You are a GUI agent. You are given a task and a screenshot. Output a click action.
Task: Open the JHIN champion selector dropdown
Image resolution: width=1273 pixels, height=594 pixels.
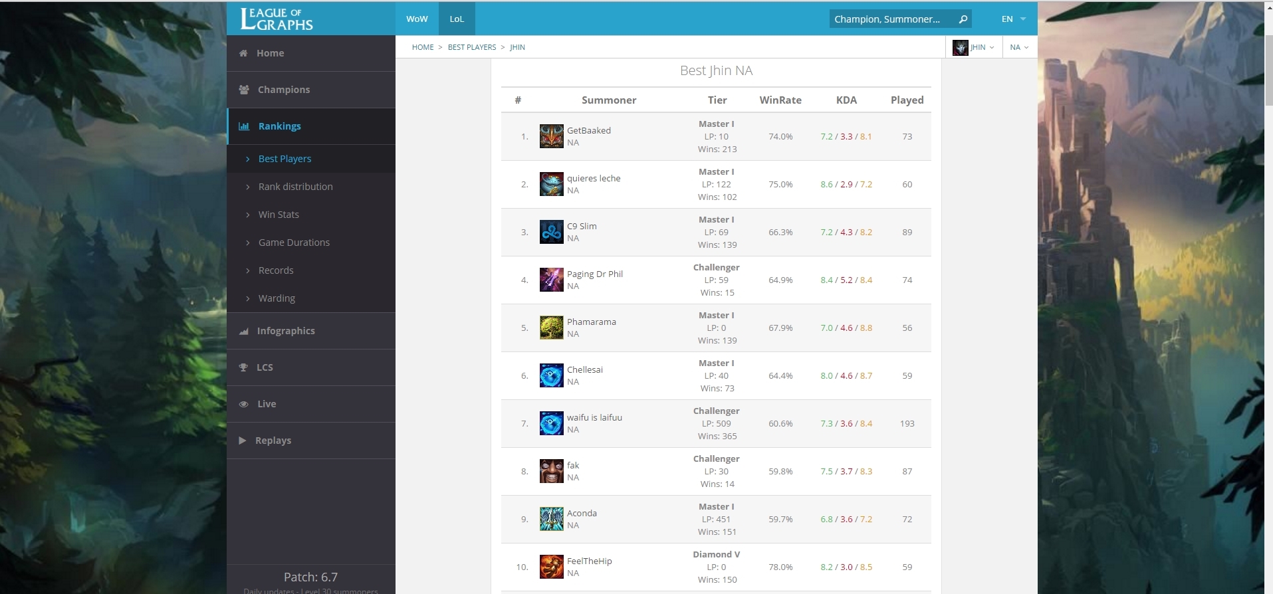(x=974, y=47)
